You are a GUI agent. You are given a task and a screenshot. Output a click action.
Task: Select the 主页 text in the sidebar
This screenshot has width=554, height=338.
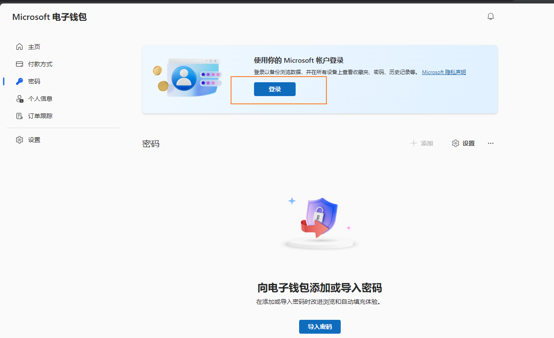click(x=34, y=47)
